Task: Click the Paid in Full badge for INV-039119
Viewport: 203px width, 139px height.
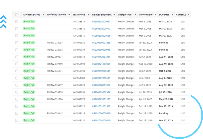Action: click(x=29, y=113)
